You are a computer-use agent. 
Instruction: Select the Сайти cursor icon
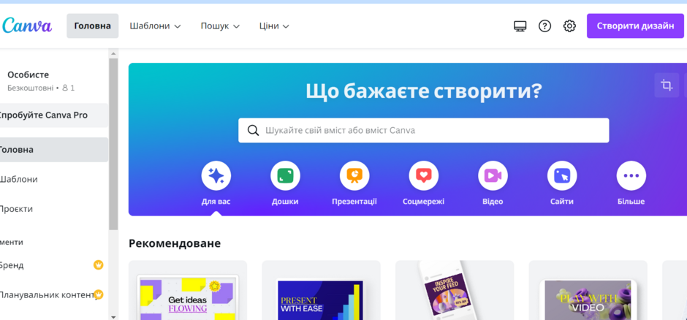coord(562,176)
